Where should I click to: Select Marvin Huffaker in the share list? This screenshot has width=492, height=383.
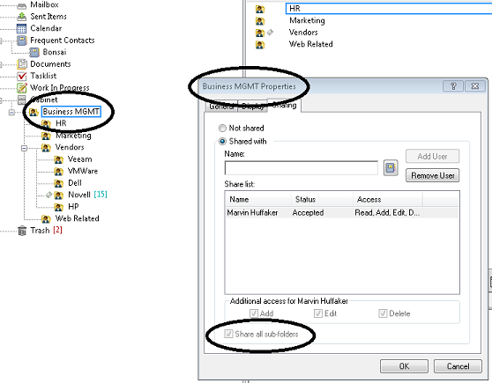click(x=252, y=213)
